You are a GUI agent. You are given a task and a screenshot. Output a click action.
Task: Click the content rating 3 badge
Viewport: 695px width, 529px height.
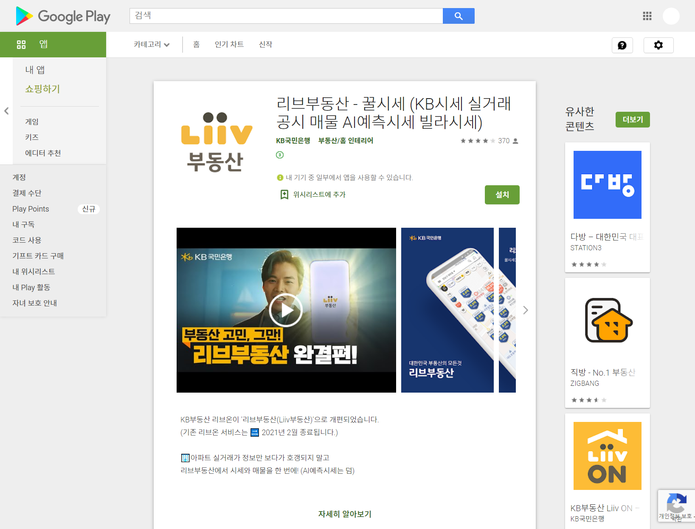pyautogui.click(x=279, y=155)
